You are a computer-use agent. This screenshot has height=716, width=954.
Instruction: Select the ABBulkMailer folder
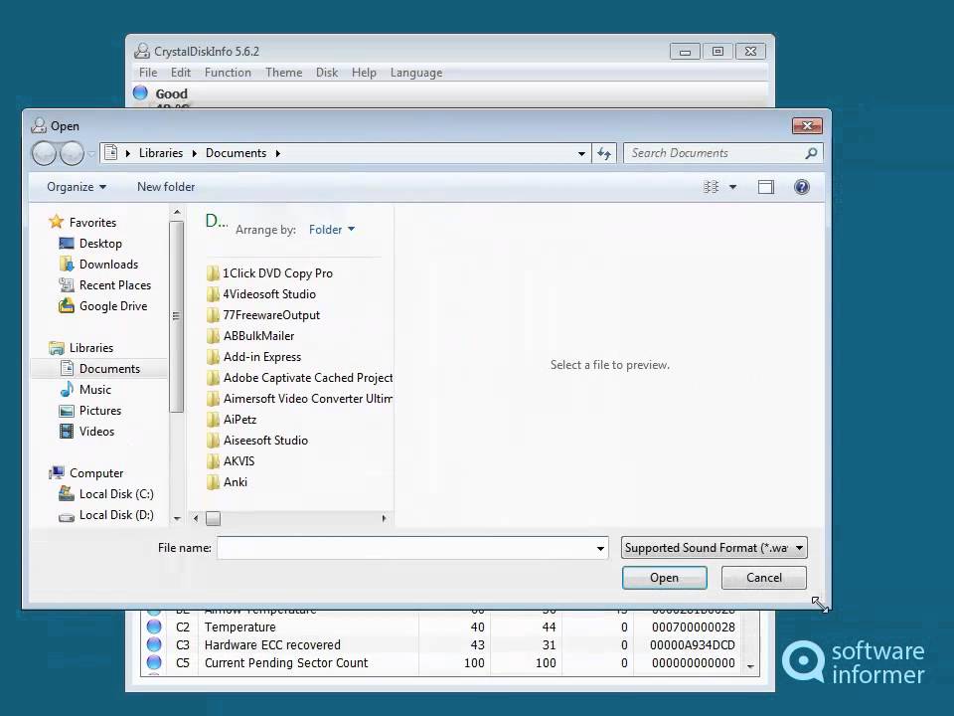click(x=250, y=336)
